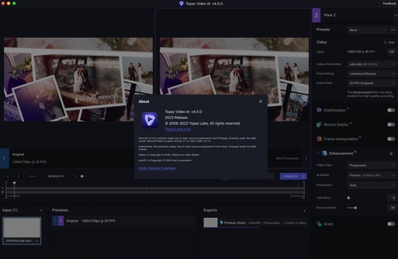The image size is (398, 259).
Task: Click the Motion Deblur filter icon
Action: (x=319, y=125)
